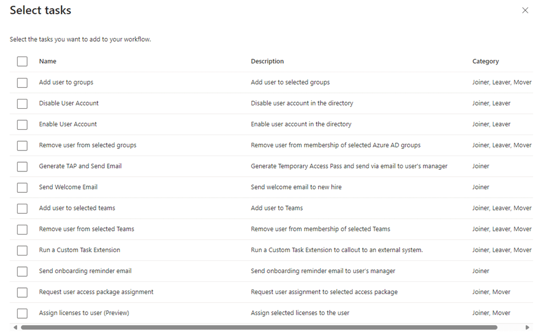
Task: Check Assign licenses to user (Preview)
Action: pos(22,313)
